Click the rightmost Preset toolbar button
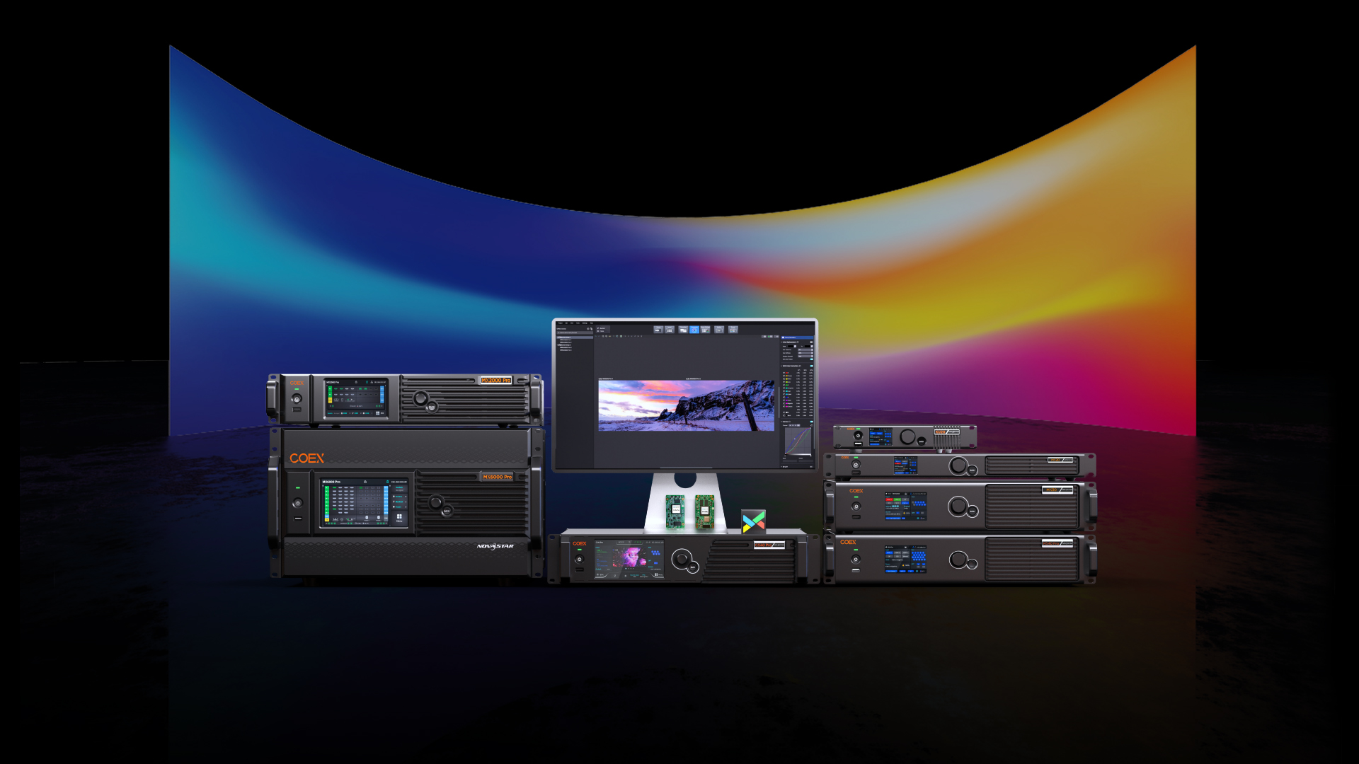This screenshot has width=1359, height=764. click(733, 330)
